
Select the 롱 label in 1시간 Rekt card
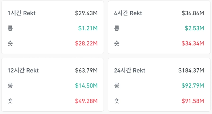pyautogui.click(x=10, y=28)
